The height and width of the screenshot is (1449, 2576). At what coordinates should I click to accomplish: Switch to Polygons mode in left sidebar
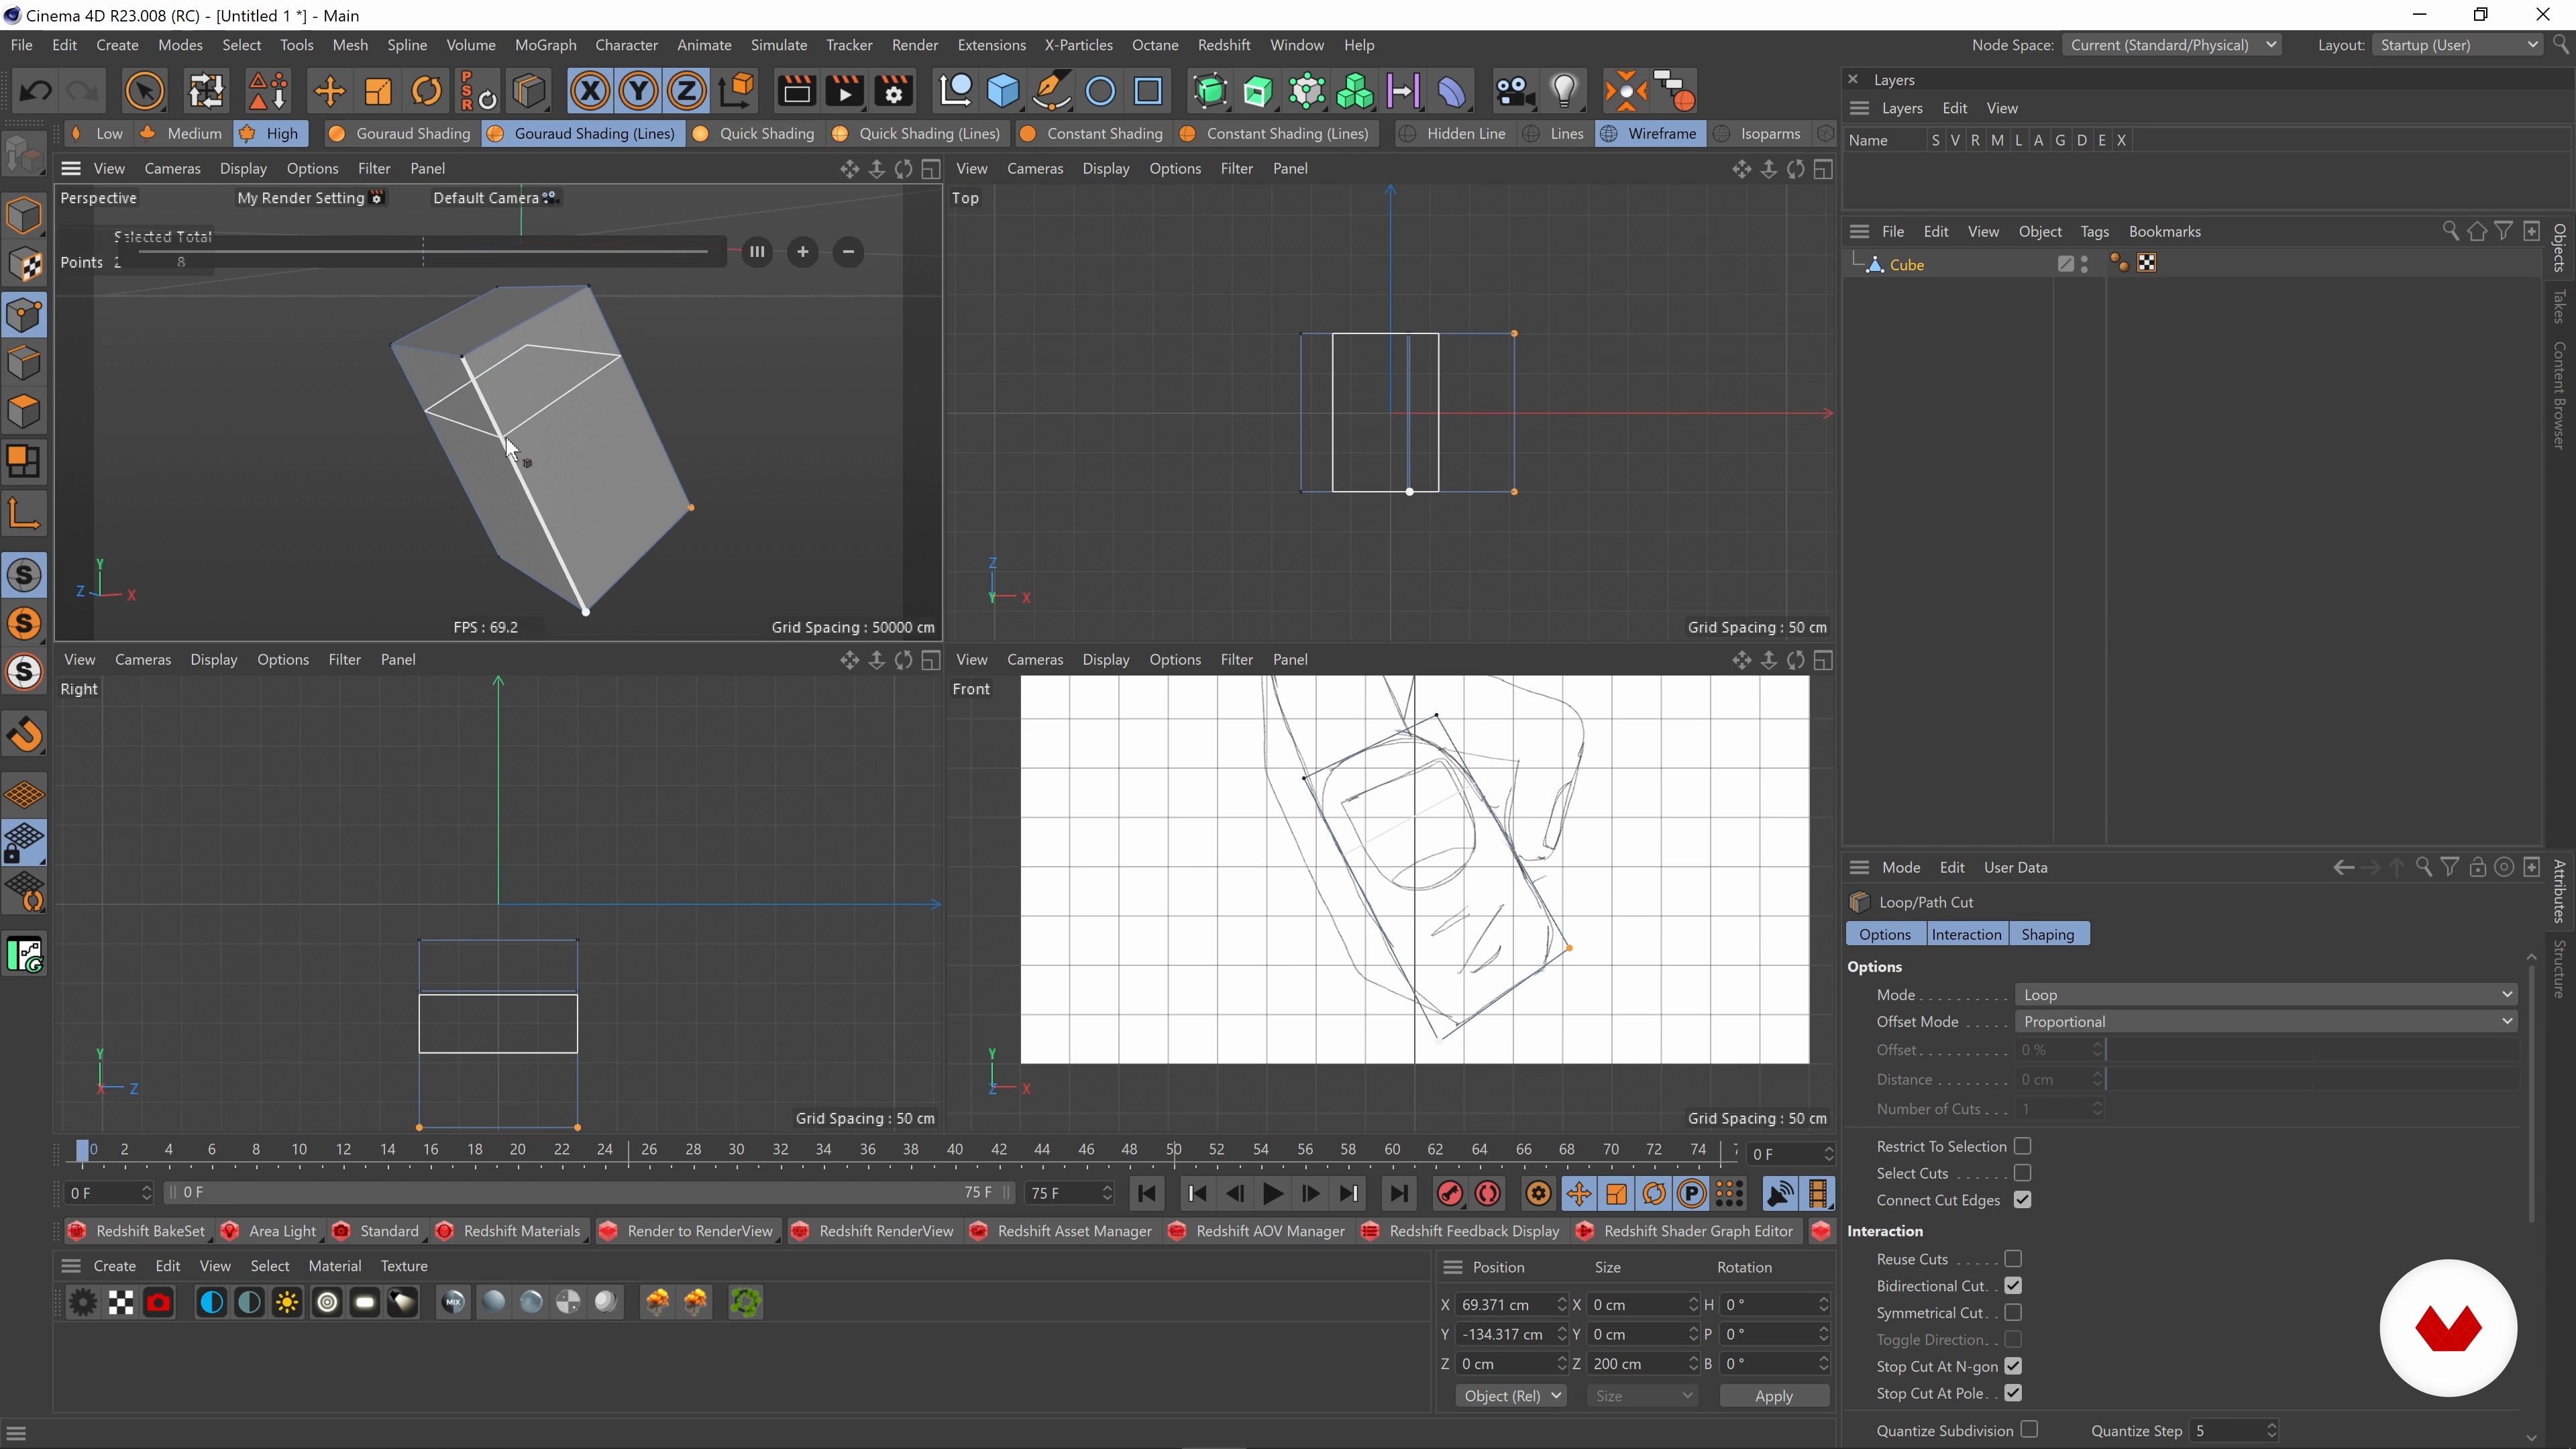pyautogui.click(x=24, y=411)
